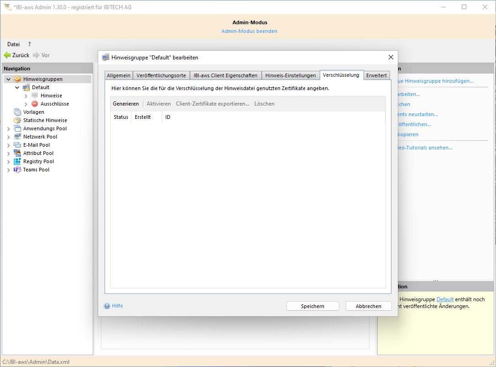Expand the Netzwerk Pool node
This screenshot has height=367, width=496.
(8, 137)
